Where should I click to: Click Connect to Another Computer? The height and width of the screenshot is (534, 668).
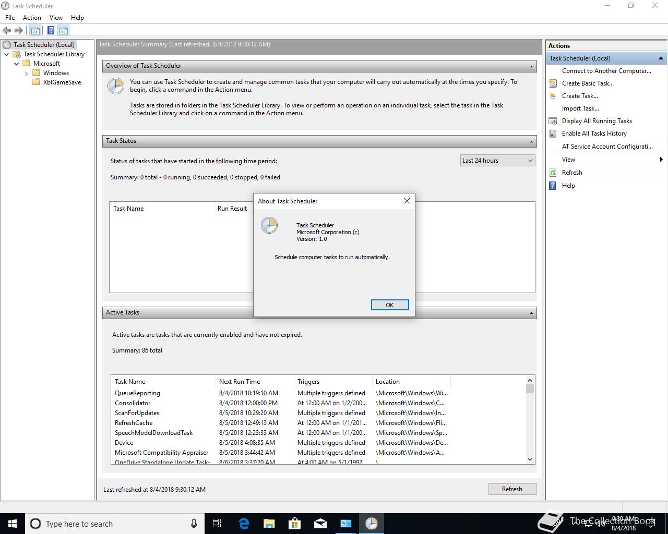click(x=606, y=71)
